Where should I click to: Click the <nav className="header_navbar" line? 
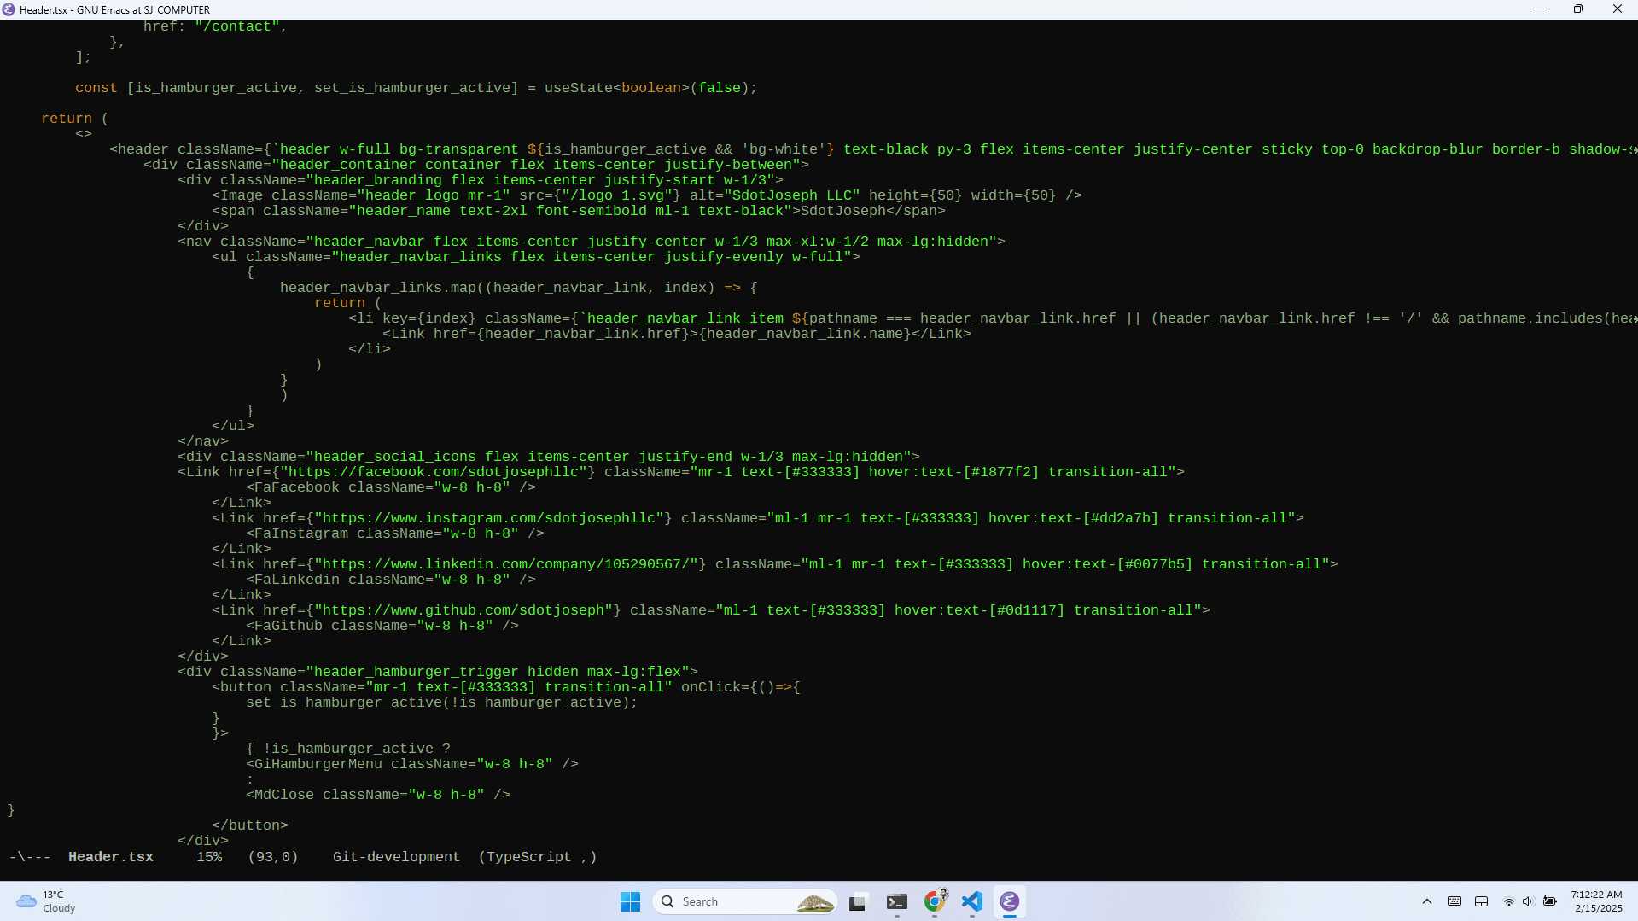click(592, 242)
